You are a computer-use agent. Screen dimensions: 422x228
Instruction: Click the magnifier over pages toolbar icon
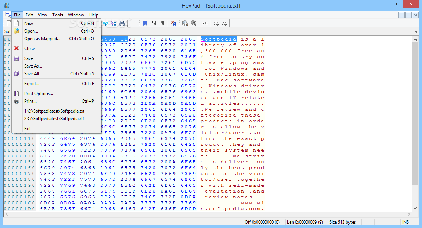[185, 23]
